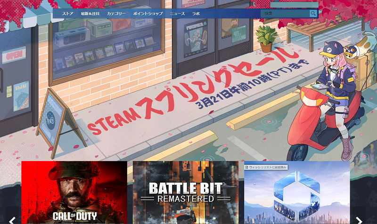This screenshot has width=377, height=224.
Task: Expand the カテゴリー menu
Action: tap(116, 14)
